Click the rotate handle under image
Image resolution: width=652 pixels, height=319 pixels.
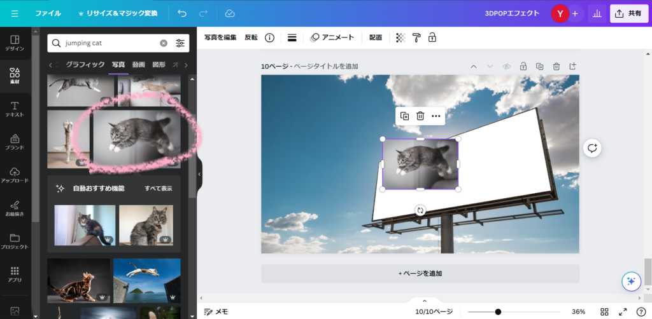pyautogui.click(x=420, y=210)
